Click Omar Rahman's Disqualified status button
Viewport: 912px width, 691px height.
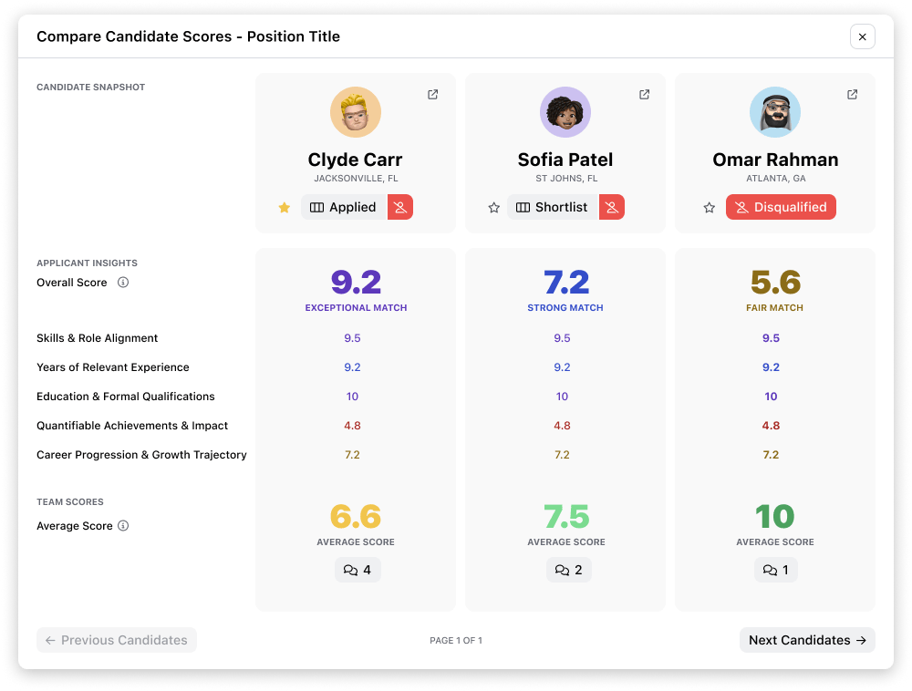click(781, 207)
